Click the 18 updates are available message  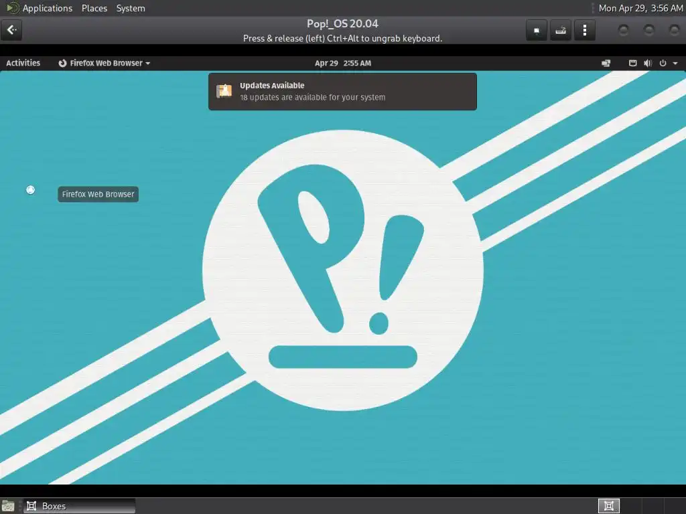[x=312, y=97]
